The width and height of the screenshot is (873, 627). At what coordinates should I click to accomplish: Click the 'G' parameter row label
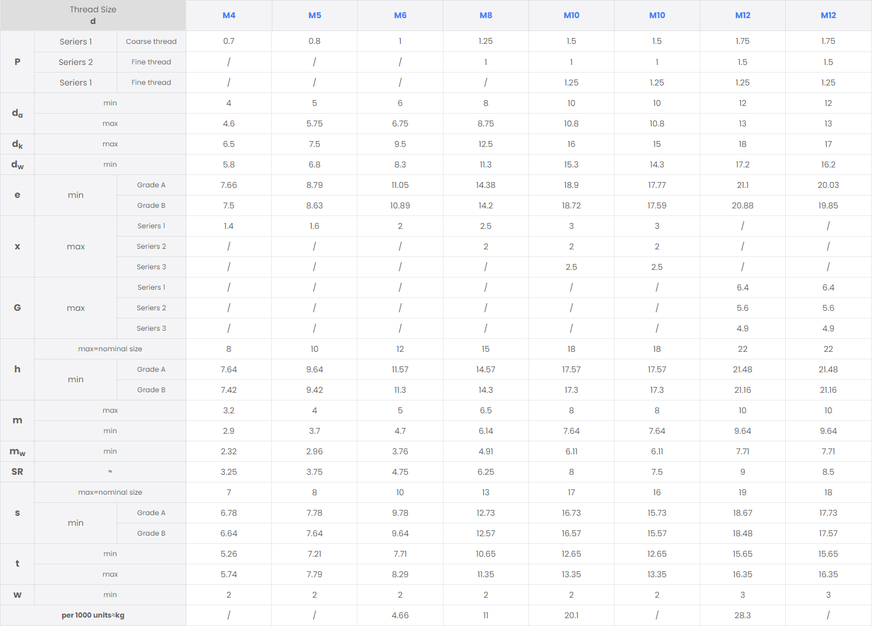(x=18, y=308)
